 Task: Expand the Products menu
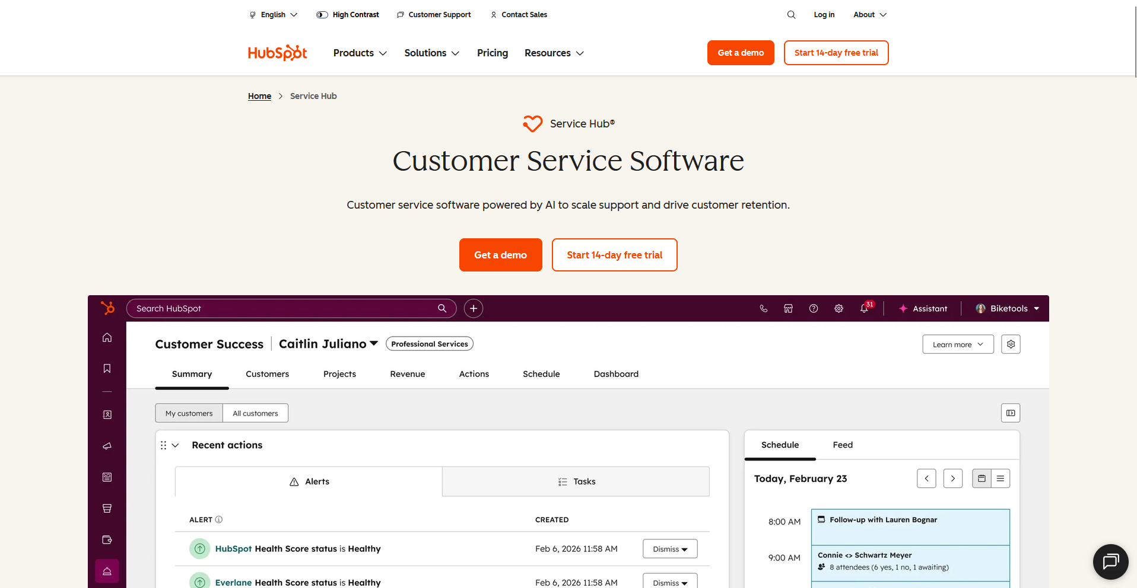click(x=360, y=53)
